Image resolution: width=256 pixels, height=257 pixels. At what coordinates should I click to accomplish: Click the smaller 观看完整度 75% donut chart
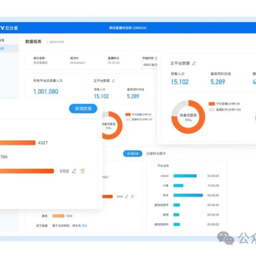112,126
